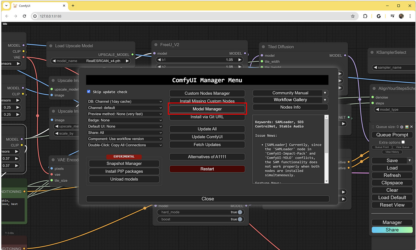Click the bookmark star in the address bar
The width and height of the screenshot is (416, 250).
[x=353, y=16]
